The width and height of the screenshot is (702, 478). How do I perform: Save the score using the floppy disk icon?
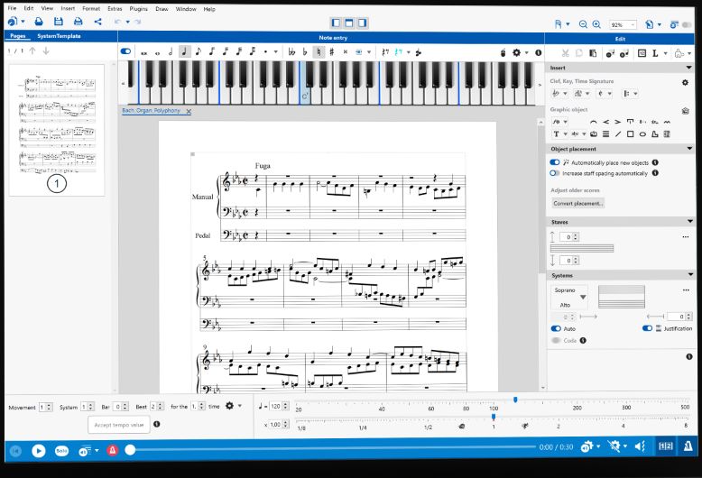59,22
